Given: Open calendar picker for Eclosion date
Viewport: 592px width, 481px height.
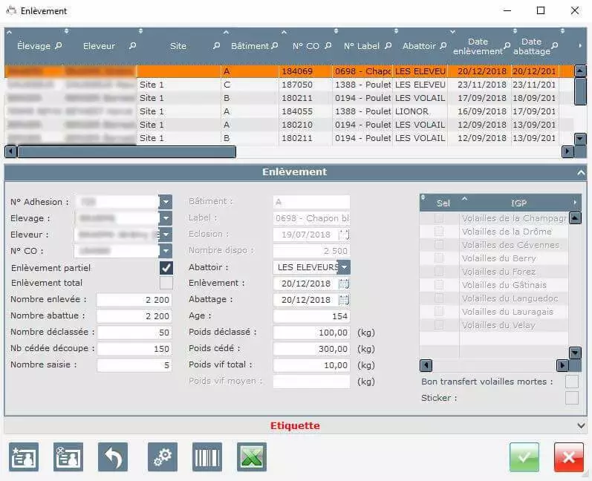Looking at the screenshot, I should [x=344, y=235].
